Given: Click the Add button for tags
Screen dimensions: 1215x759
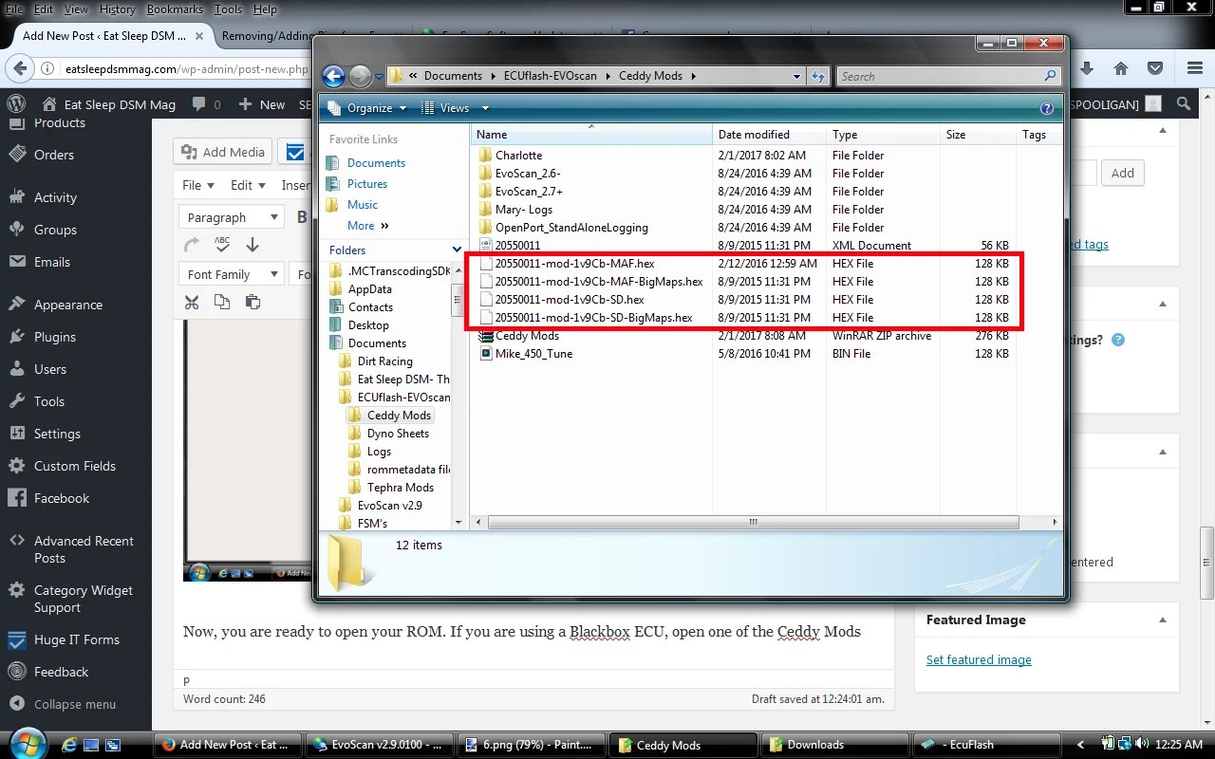Looking at the screenshot, I should (x=1123, y=173).
